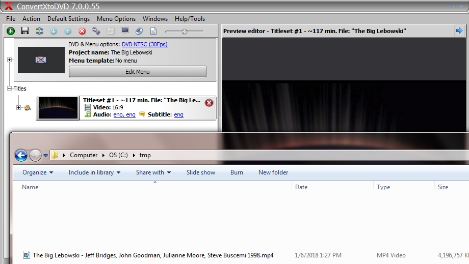The image size is (469, 264).
Task: Click Slide show in Explorer toolbar
Action: click(201, 172)
